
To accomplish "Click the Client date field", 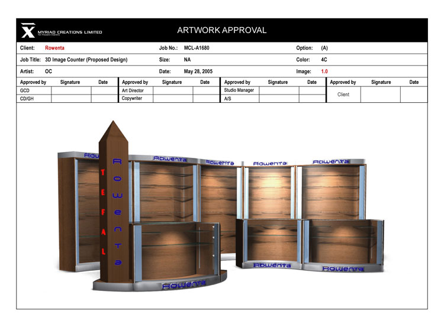I will pyautogui.click(x=414, y=95).
